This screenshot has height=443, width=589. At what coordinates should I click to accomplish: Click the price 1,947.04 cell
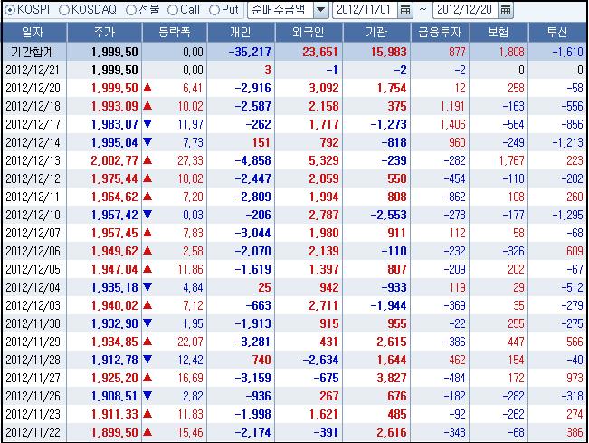pyautogui.click(x=115, y=269)
